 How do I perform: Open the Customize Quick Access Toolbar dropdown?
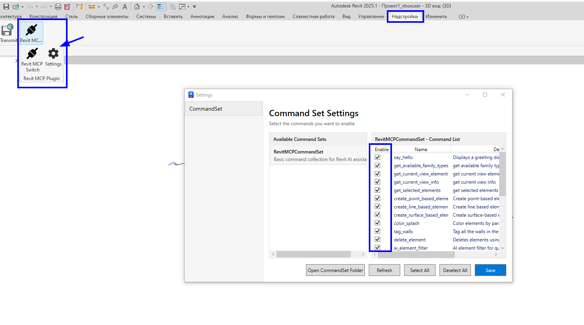click(x=194, y=7)
